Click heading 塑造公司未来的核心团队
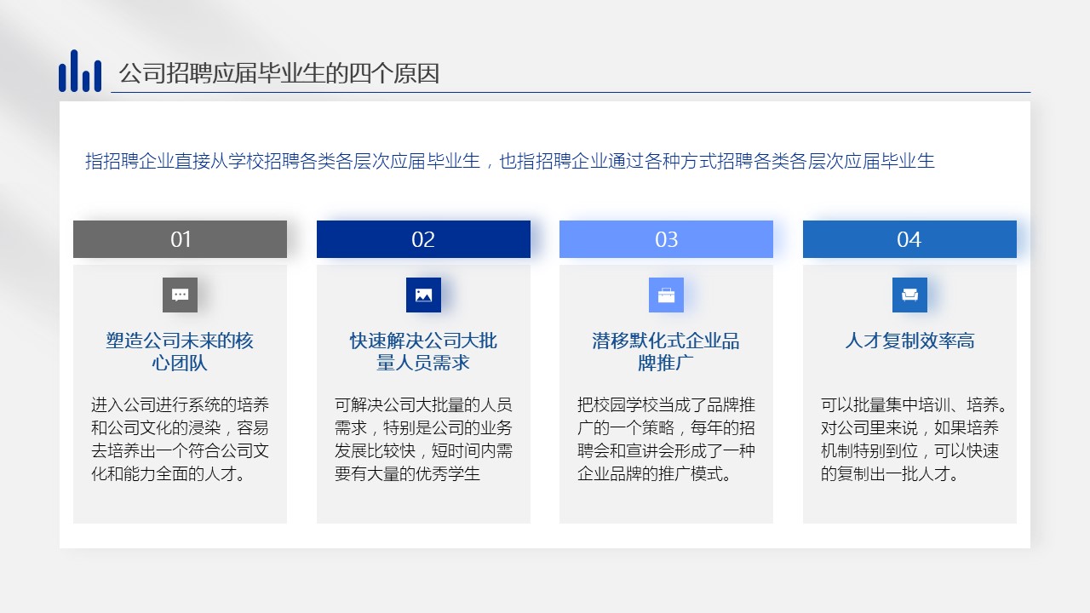The image size is (1090, 613). [180, 352]
